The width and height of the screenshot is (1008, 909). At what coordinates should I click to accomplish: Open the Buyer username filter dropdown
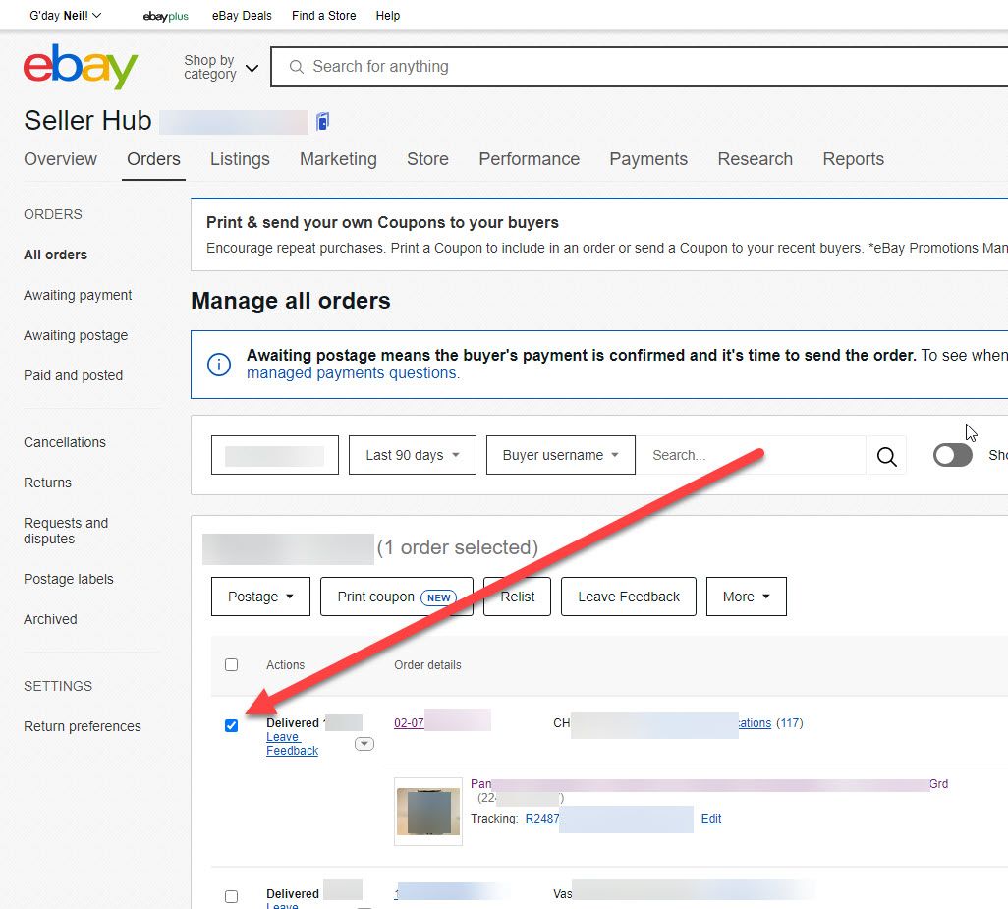[561, 455]
